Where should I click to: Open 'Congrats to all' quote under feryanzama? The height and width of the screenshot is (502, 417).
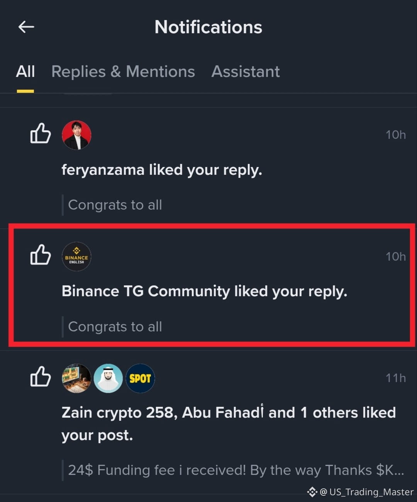[x=115, y=205]
